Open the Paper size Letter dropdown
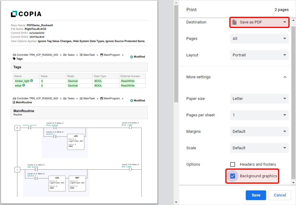296x205 pixels. (x=259, y=99)
